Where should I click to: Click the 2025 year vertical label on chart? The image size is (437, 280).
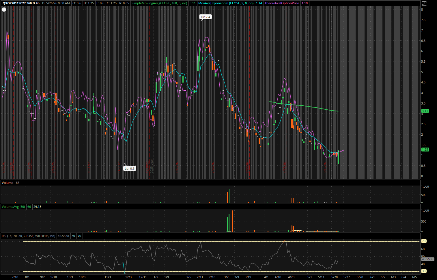(x=152, y=166)
